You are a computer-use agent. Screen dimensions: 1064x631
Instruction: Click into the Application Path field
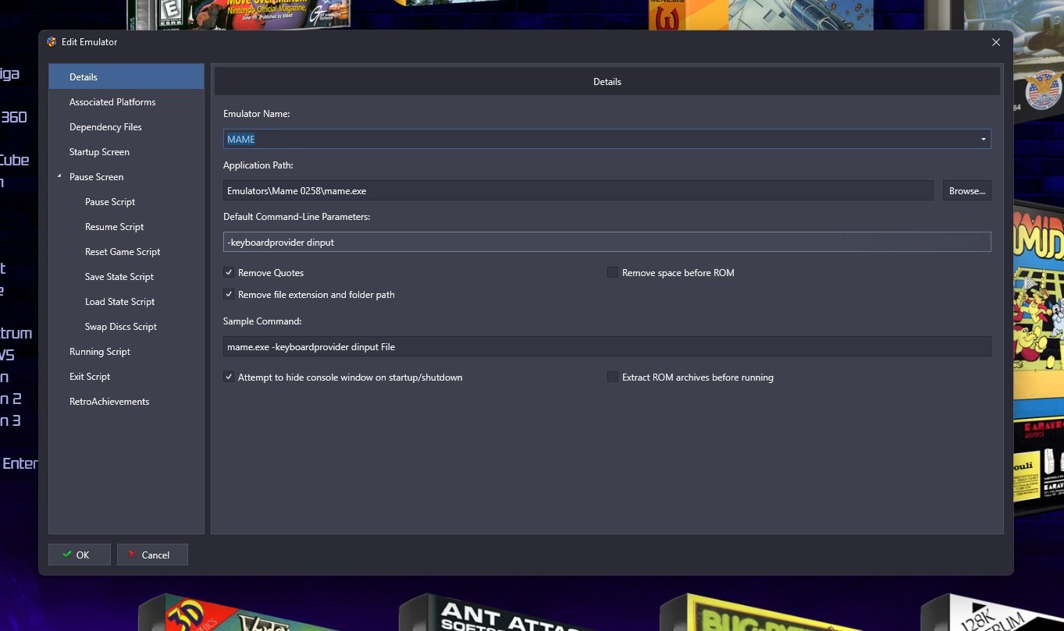(578, 191)
